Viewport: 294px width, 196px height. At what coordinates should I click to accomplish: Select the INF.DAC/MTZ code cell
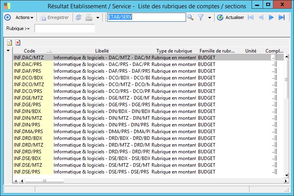(x=33, y=57)
